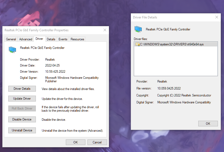This screenshot has height=152, width=224.
Task: Close the Realtek Properties window
Action: coord(105,30)
